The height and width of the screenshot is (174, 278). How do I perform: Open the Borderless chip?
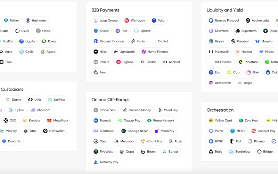[240, 152]
